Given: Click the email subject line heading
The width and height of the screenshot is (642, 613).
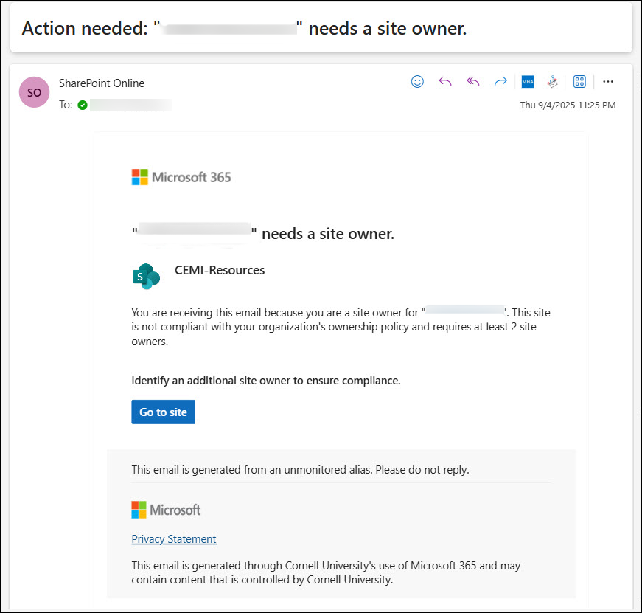Looking at the screenshot, I should [x=244, y=29].
